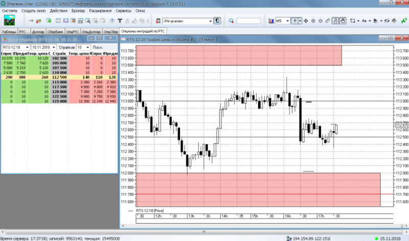Click the information balloon icon
Screen dimensions: 409x241
(112, 21)
